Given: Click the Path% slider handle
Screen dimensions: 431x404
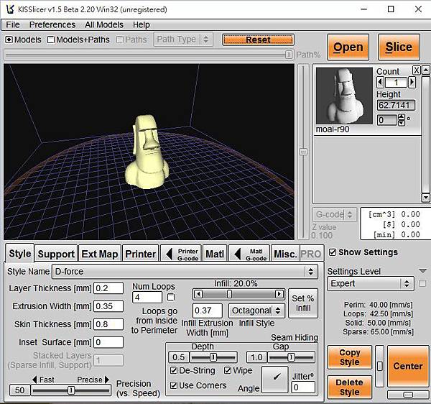Looking at the screenshot, I should (x=288, y=55).
